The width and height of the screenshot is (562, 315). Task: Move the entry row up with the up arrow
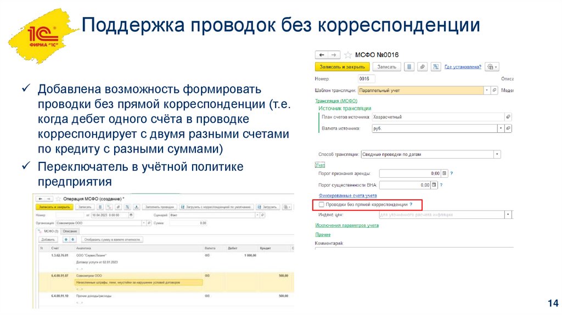[66, 239]
